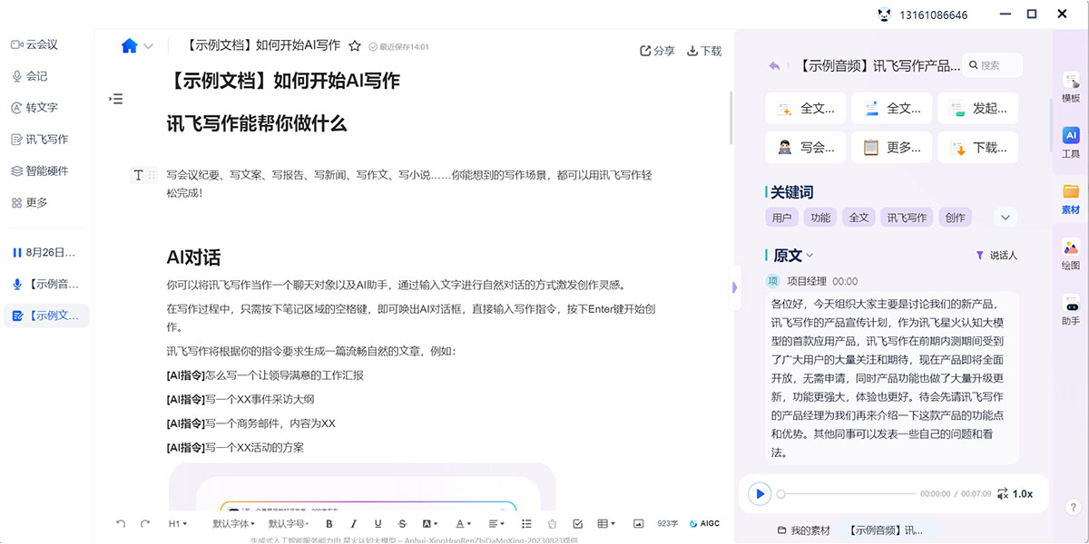Image resolution: width=1089 pixels, height=544 pixels.
Task: Click the 搜索 search input field
Action: pyautogui.click(x=997, y=65)
